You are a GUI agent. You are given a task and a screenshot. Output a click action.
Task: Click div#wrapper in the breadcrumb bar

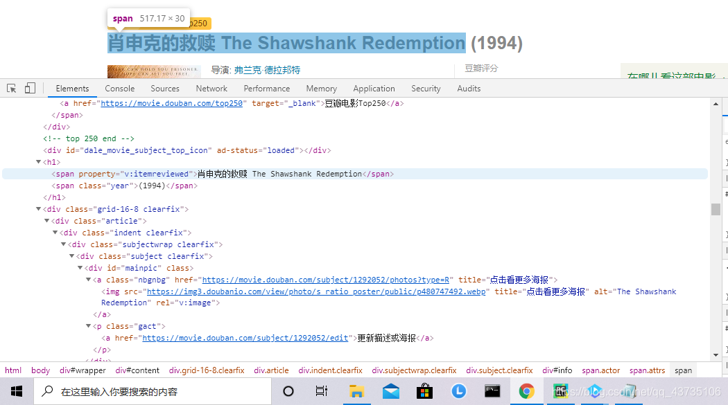(x=83, y=370)
